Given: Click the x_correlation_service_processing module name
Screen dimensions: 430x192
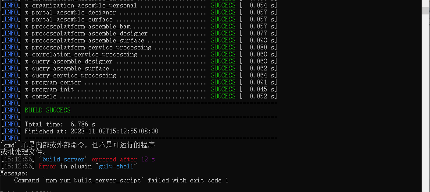Looking at the screenshot, I should [81, 54].
